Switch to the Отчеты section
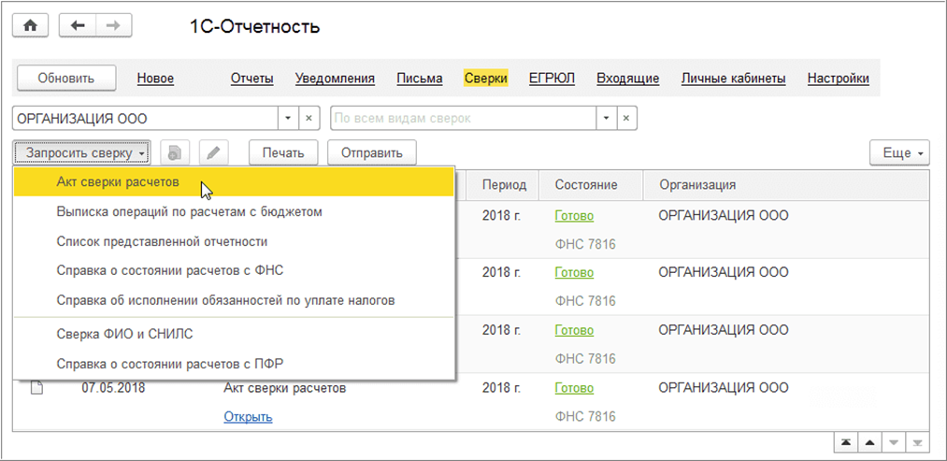947x461 pixels. (x=251, y=78)
